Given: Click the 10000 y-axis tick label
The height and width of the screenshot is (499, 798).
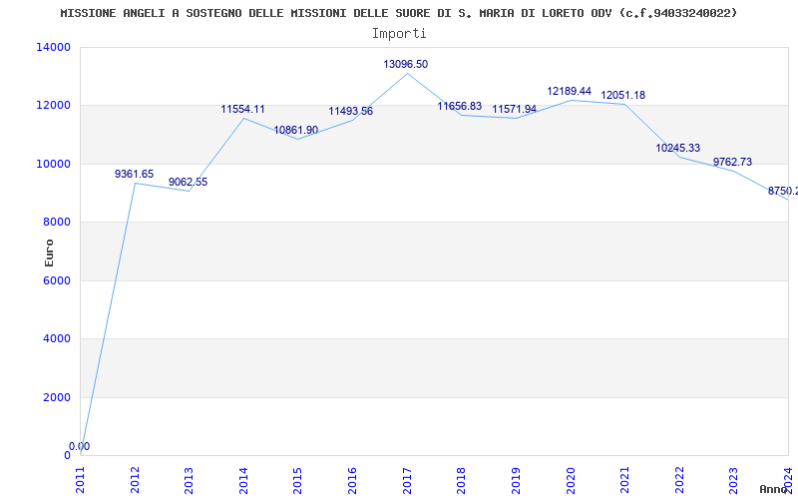Looking at the screenshot, I should coord(54,164).
